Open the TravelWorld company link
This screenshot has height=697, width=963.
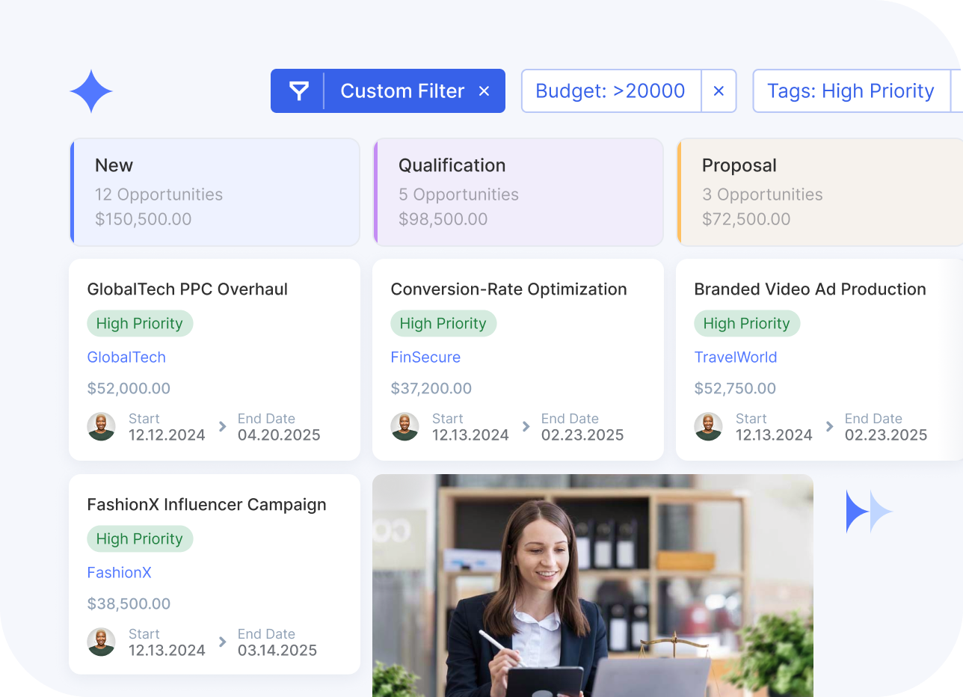pos(736,357)
